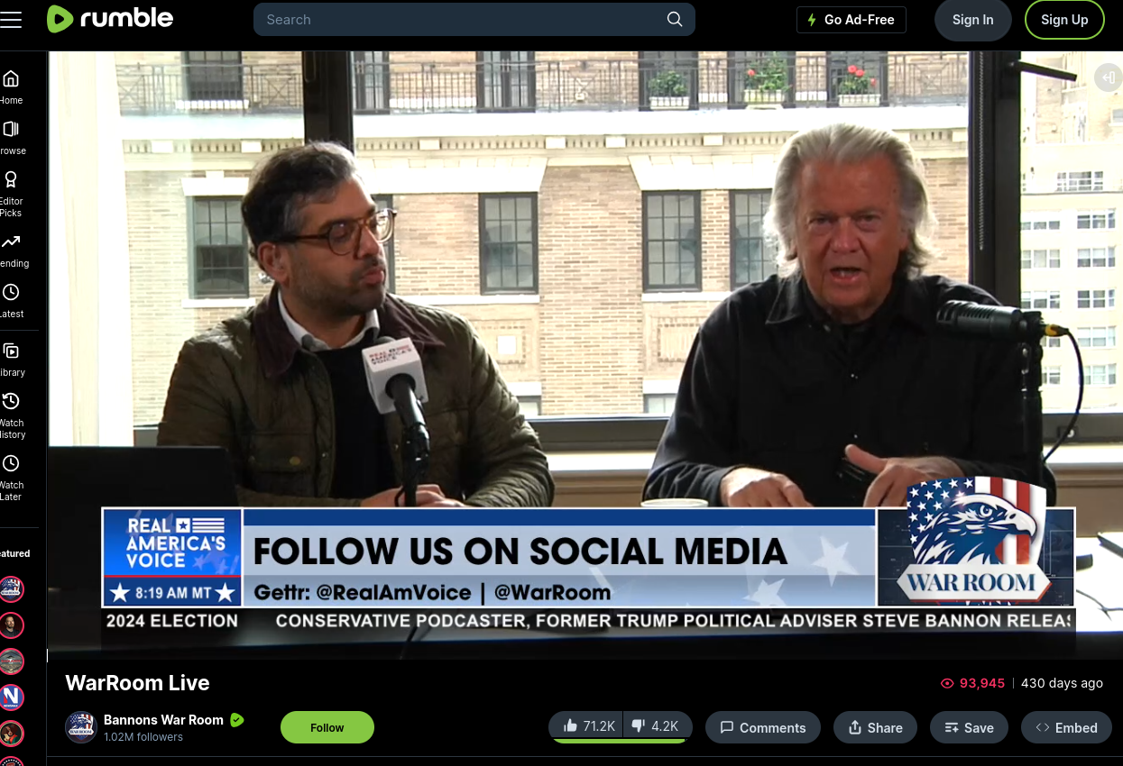Click the 1.02M followers text
The height and width of the screenshot is (766, 1123).
tap(143, 737)
